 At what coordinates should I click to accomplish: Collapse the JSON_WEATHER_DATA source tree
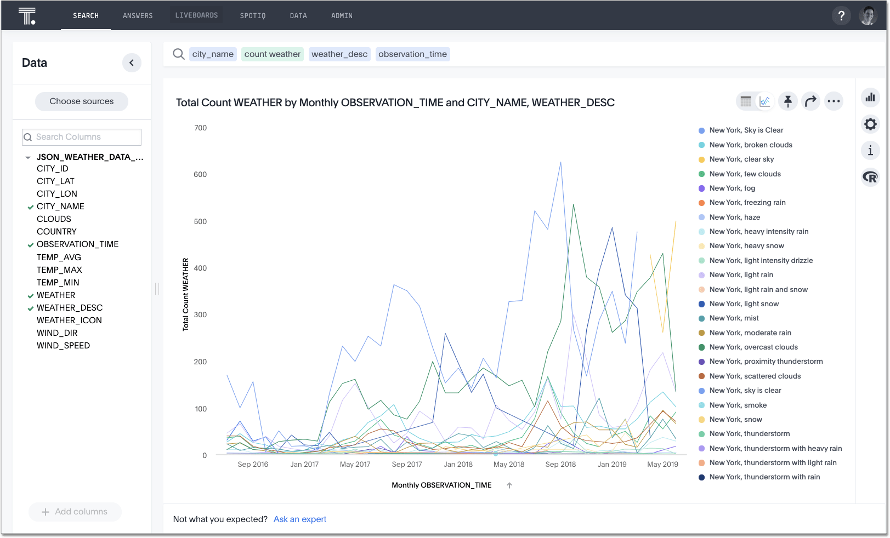[28, 157]
